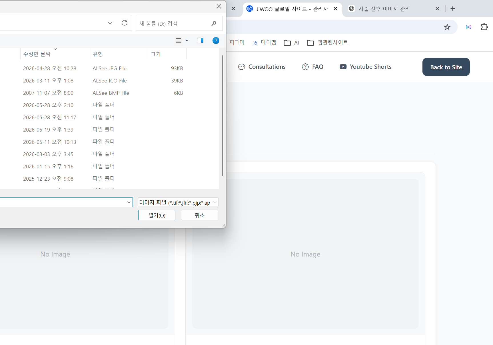This screenshot has width=493, height=345.
Task: Select folder modified 2026-05-28 오전 11:17
Action: point(109,117)
